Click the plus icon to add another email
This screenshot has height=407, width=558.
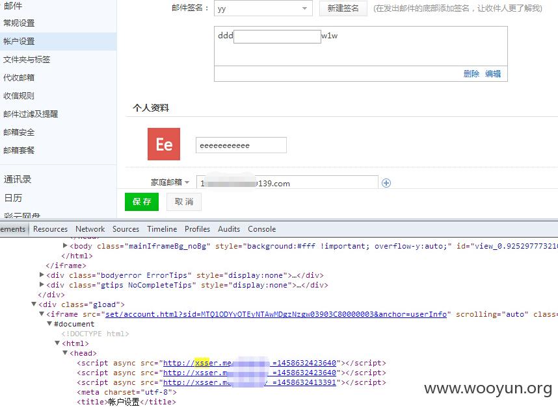386,183
